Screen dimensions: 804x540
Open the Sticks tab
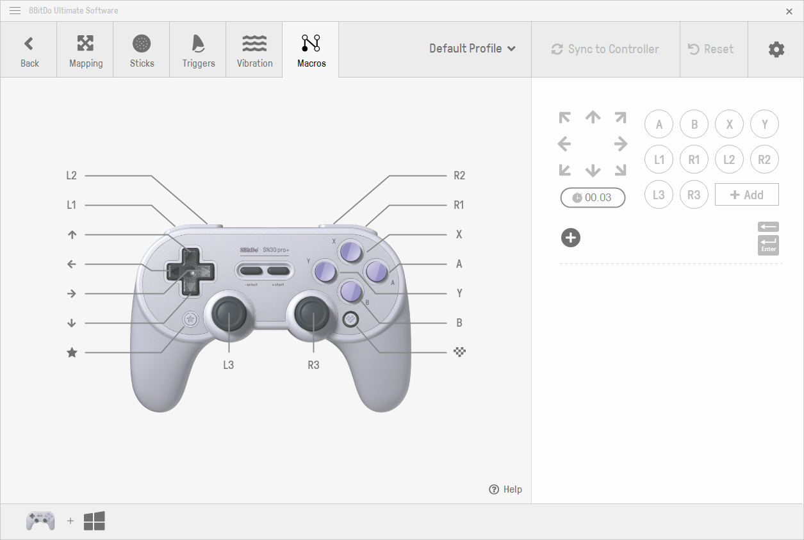(x=142, y=50)
